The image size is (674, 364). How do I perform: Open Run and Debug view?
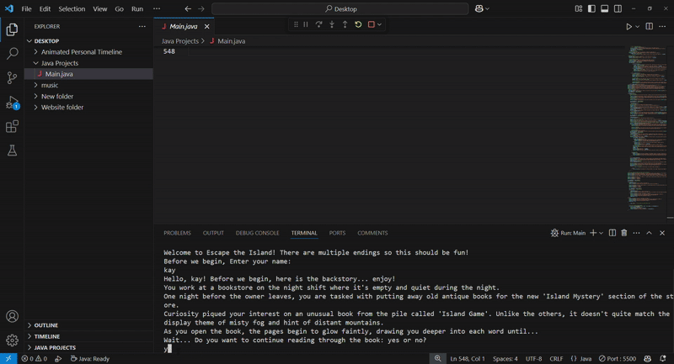(x=12, y=103)
